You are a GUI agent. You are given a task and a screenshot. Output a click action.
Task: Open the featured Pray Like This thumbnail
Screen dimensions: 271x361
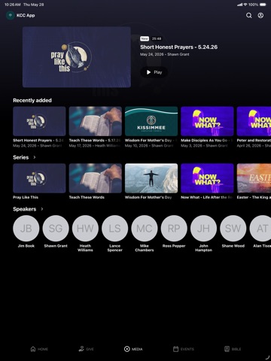click(77, 57)
